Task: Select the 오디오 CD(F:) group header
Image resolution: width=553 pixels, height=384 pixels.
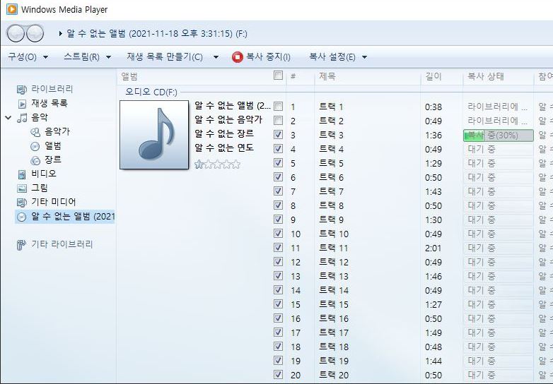Action: click(151, 92)
